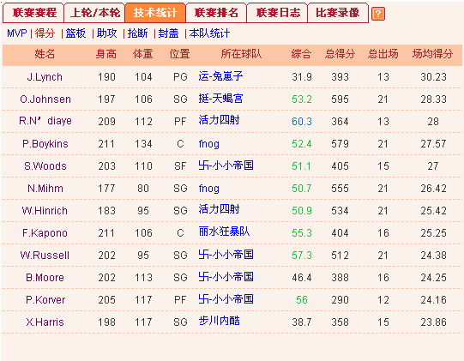Select the 得分 stats filter

pos(45,33)
